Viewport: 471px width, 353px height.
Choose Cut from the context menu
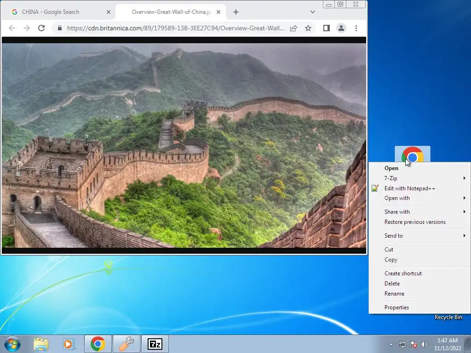coord(419,250)
